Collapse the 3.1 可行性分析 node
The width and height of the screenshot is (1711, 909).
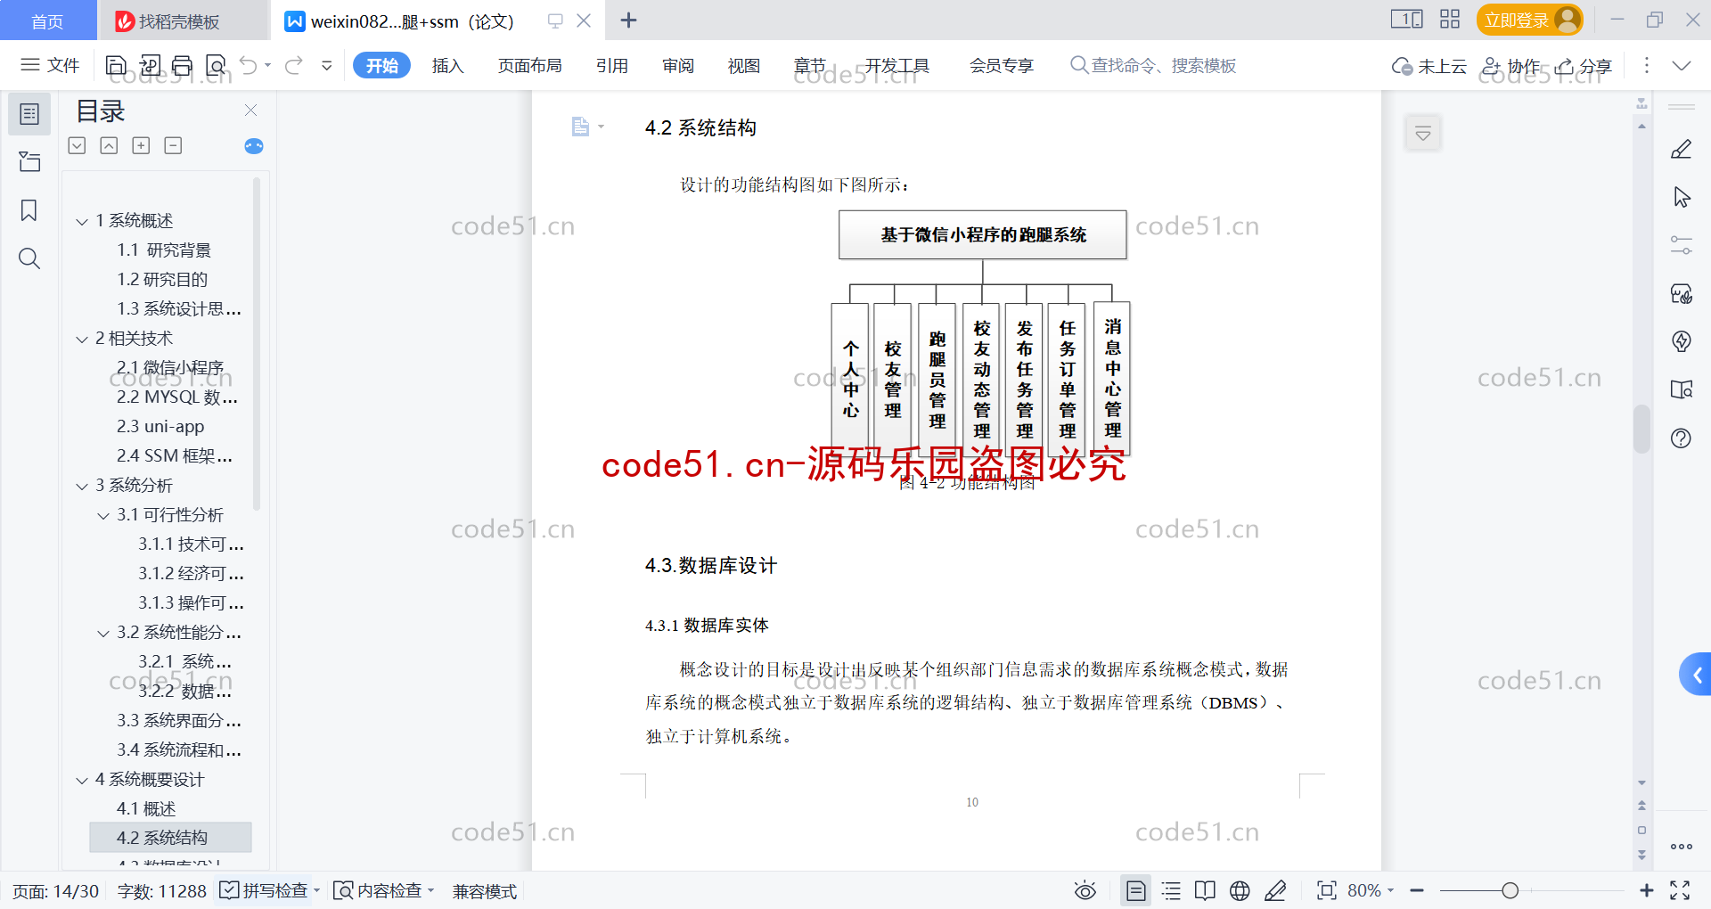coord(103,515)
